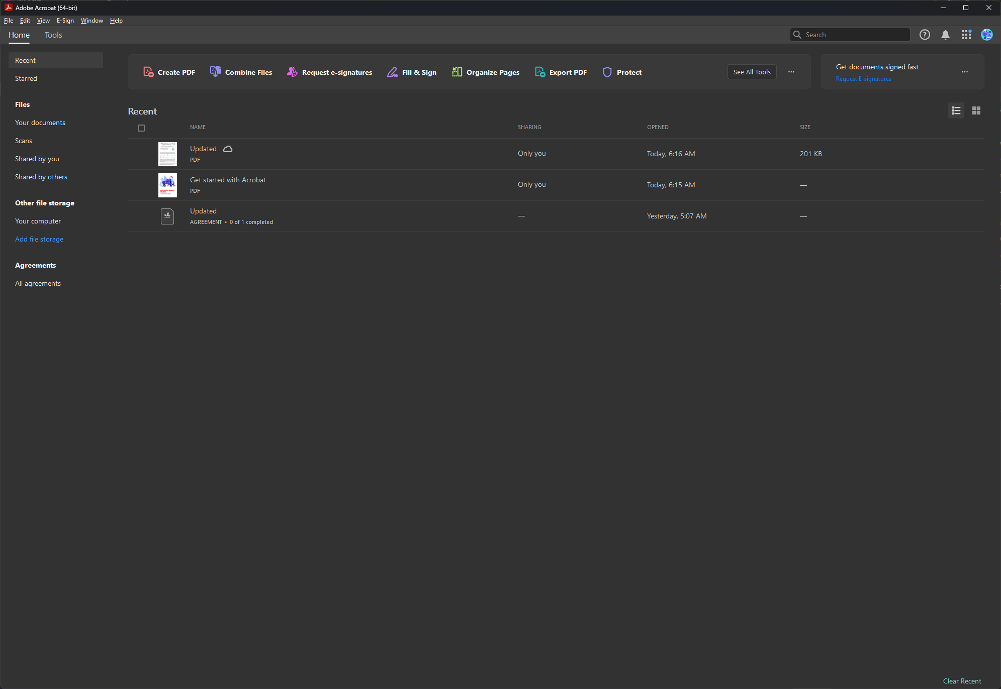
Task: Open notifications bell
Action: [x=945, y=35]
